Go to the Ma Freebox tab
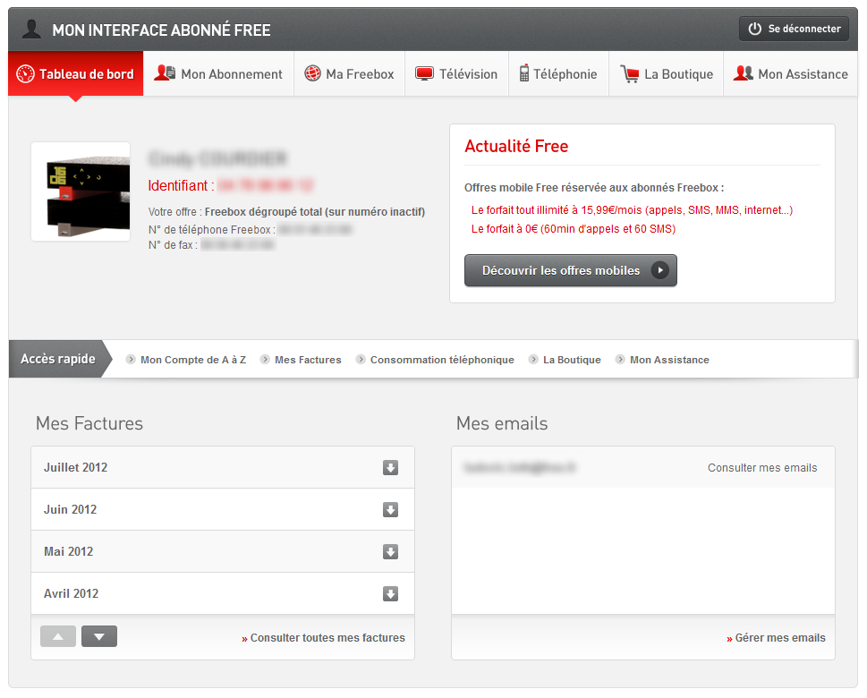This screenshot has width=867, height=698. [x=350, y=73]
